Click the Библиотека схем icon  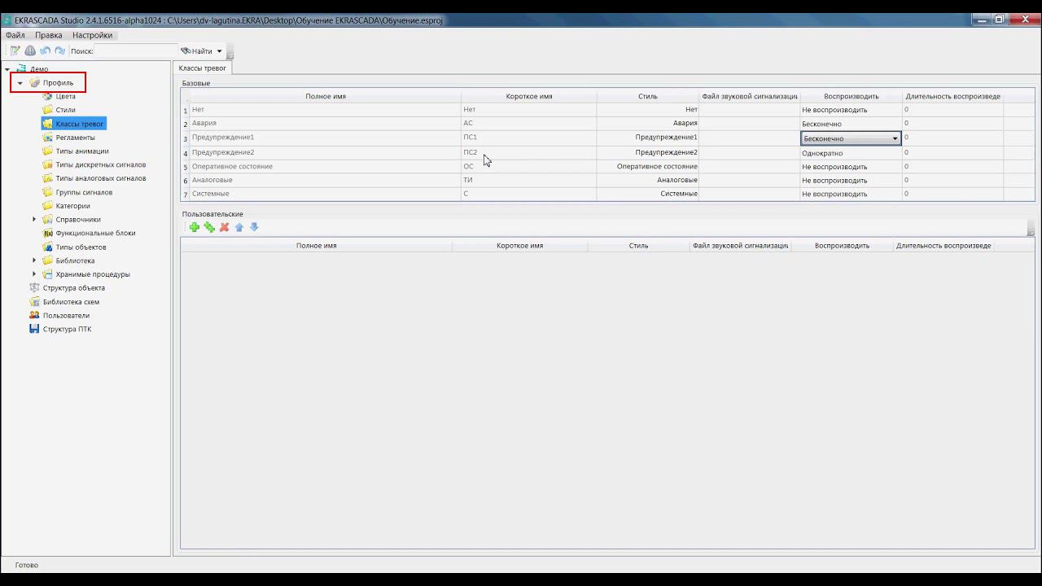click(x=34, y=301)
